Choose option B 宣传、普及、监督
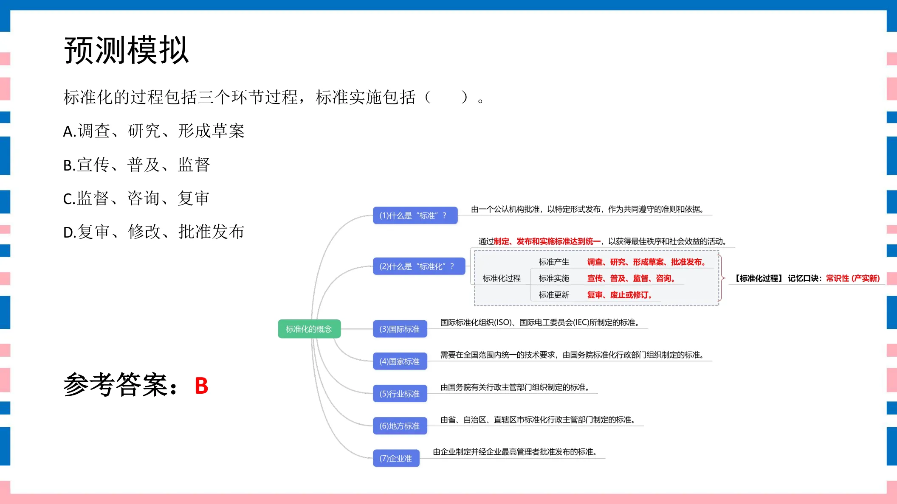The height and width of the screenshot is (504, 897). point(136,165)
